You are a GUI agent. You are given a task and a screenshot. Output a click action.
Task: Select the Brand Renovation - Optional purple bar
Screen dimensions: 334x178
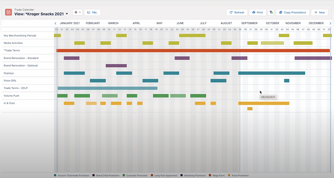(116, 66)
